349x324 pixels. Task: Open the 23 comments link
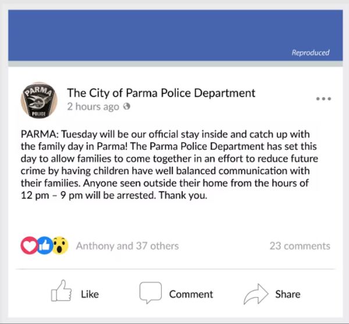(x=300, y=246)
